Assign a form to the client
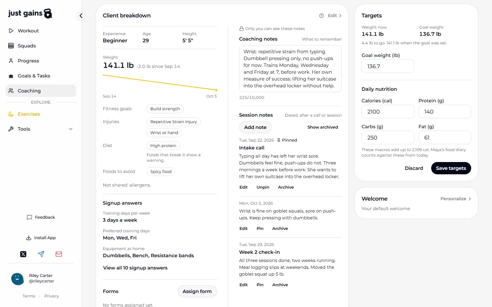 pyautogui.click(x=197, y=291)
